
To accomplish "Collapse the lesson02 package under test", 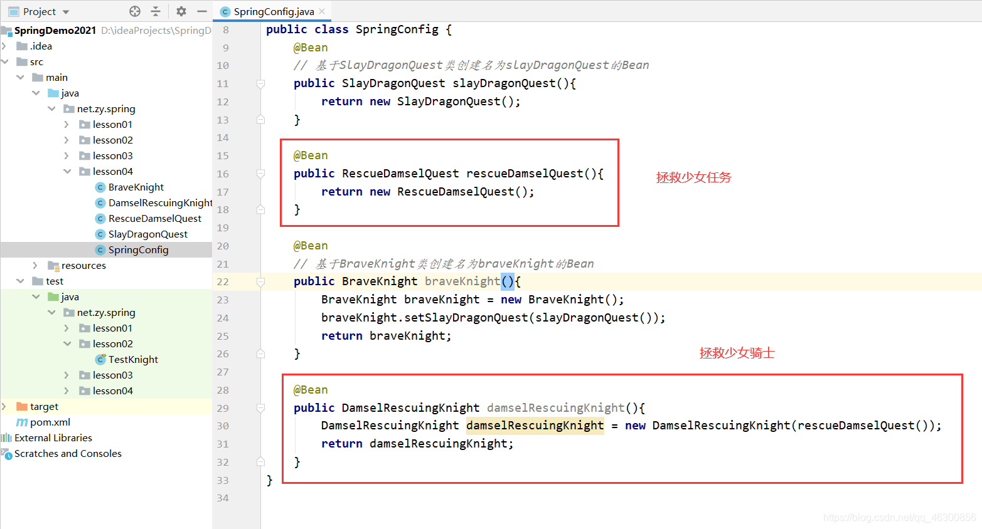I will pos(67,343).
